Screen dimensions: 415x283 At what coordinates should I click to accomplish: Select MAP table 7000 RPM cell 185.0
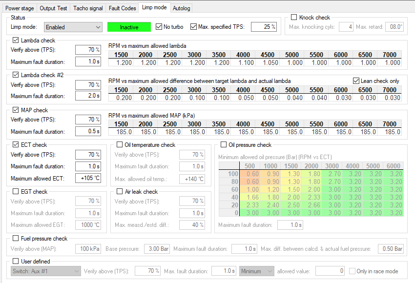point(389,132)
